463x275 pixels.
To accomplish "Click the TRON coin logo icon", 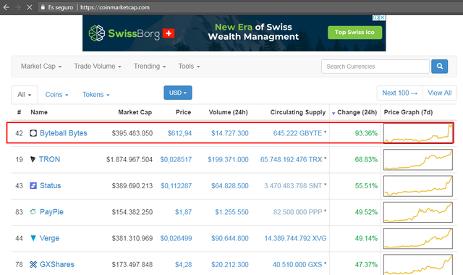I will pyautogui.click(x=33, y=159).
